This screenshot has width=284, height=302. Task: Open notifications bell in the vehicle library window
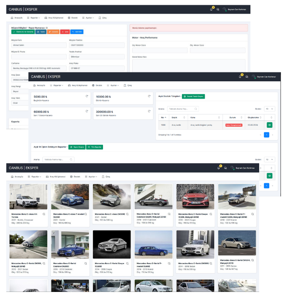219,168
